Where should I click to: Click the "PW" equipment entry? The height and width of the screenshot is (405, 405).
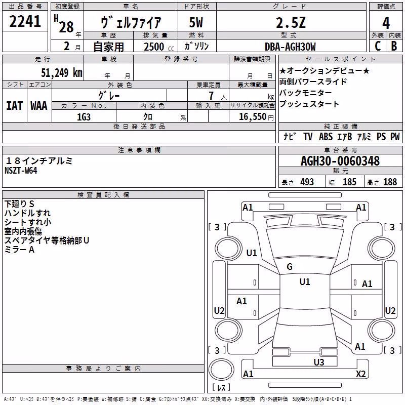[395, 136]
